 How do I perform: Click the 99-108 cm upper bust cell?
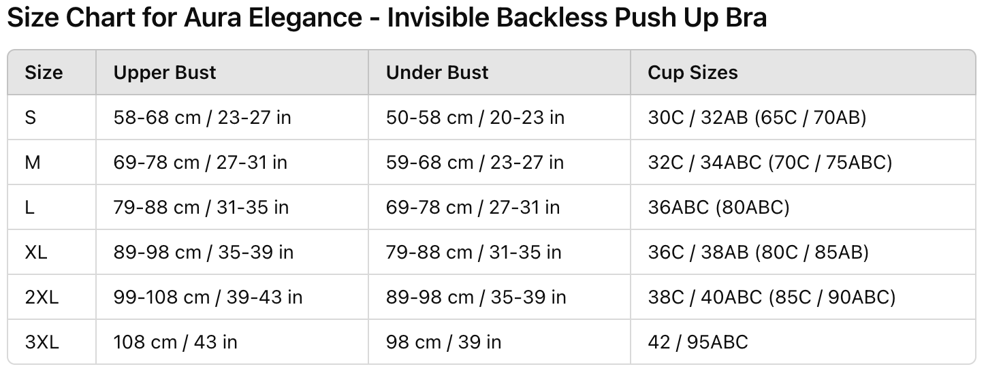208,297
